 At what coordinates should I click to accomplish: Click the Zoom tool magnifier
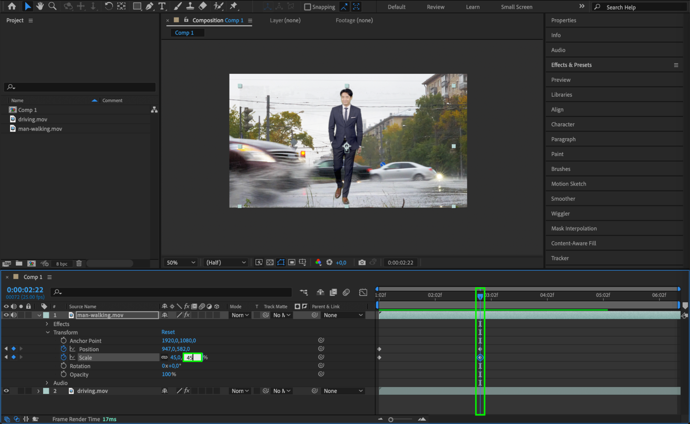pyautogui.click(x=52, y=6)
